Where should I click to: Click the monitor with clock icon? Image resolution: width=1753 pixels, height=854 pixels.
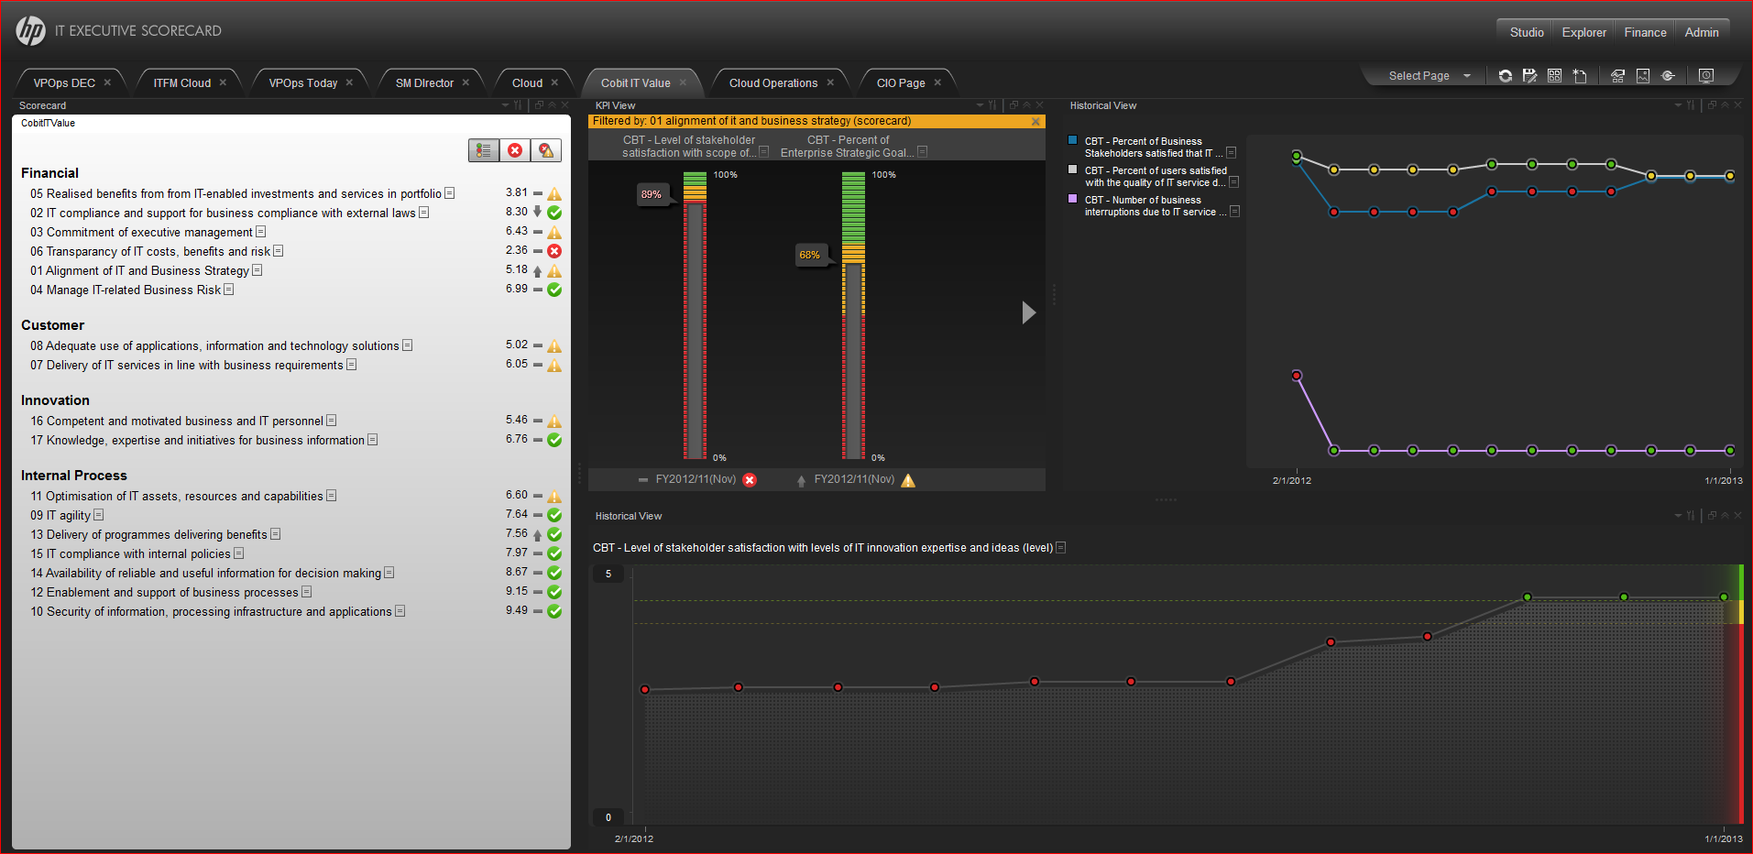coord(1706,76)
